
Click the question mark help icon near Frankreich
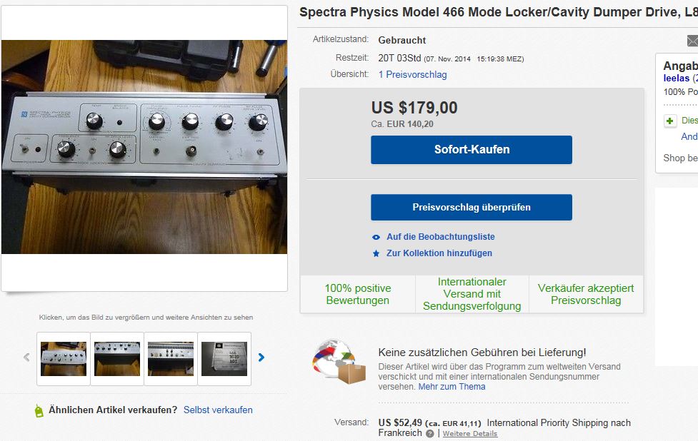(x=430, y=433)
